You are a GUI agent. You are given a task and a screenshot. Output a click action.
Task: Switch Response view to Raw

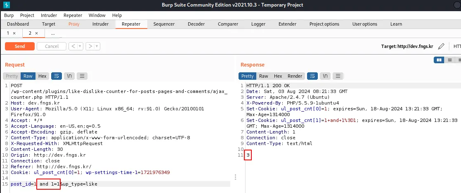(x=263, y=76)
